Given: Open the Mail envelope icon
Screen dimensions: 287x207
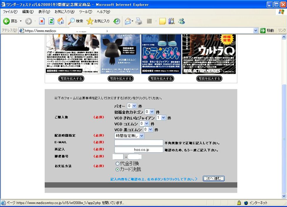Looking at the screenshot, I should 128,21.
